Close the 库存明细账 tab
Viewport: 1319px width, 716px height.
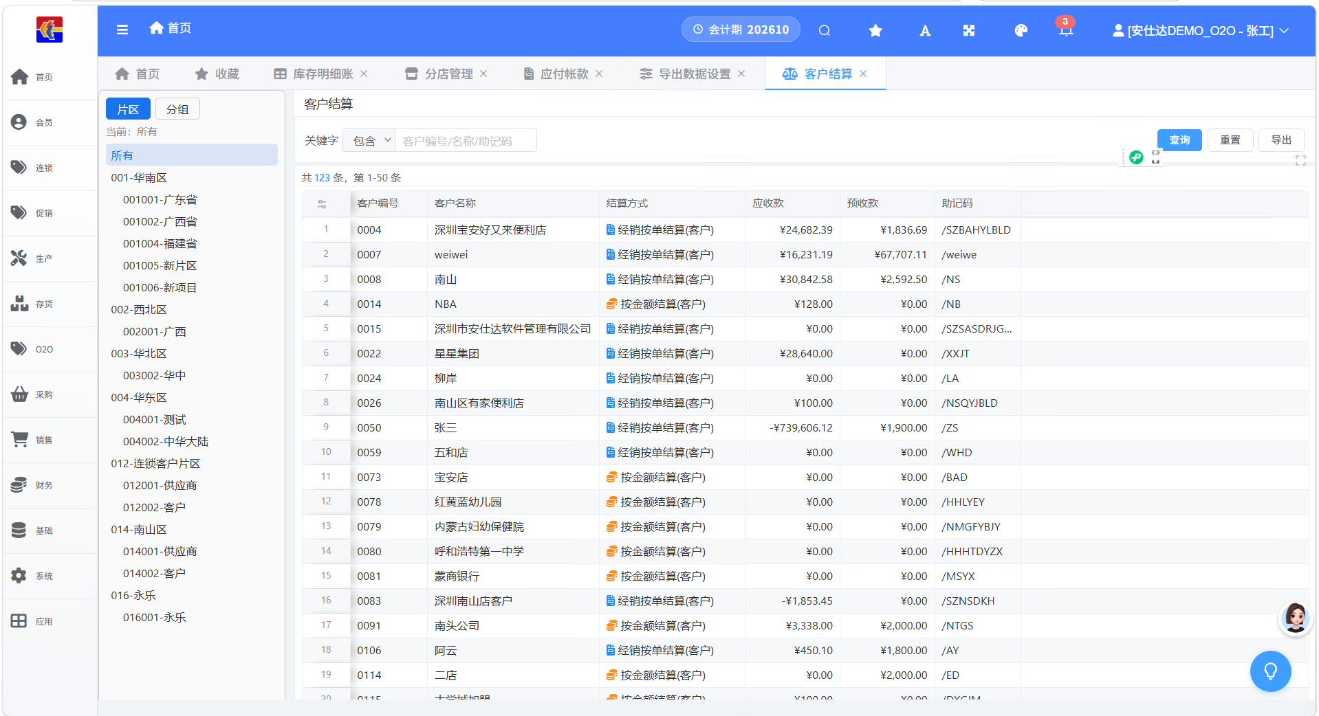coord(364,74)
